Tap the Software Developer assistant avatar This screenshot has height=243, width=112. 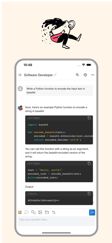click(20, 108)
